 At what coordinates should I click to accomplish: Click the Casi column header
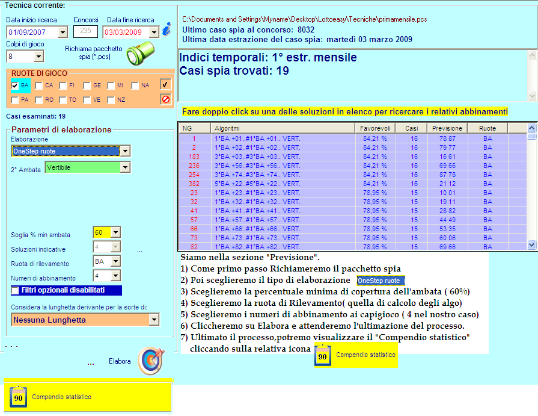(411, 128)
